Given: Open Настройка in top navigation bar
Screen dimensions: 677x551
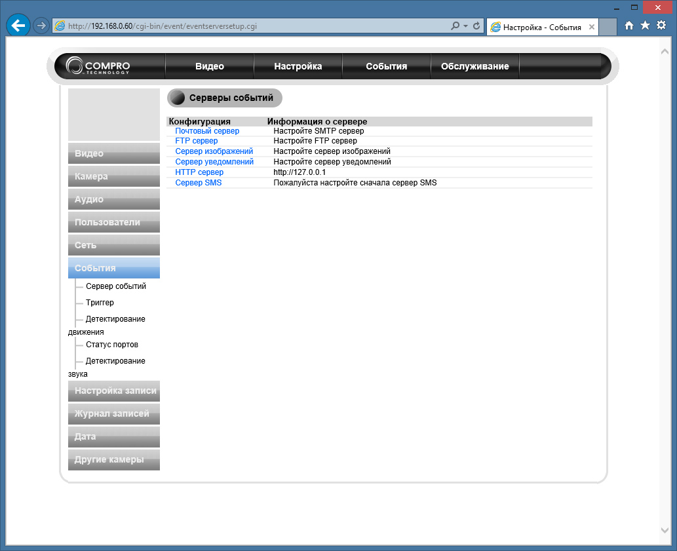Looking at the screenshot, I should [x=298, y=66].
